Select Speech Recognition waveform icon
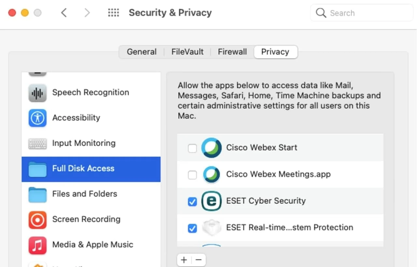The image size is (417, 267). pyautogui.click(x=37, y=93)
